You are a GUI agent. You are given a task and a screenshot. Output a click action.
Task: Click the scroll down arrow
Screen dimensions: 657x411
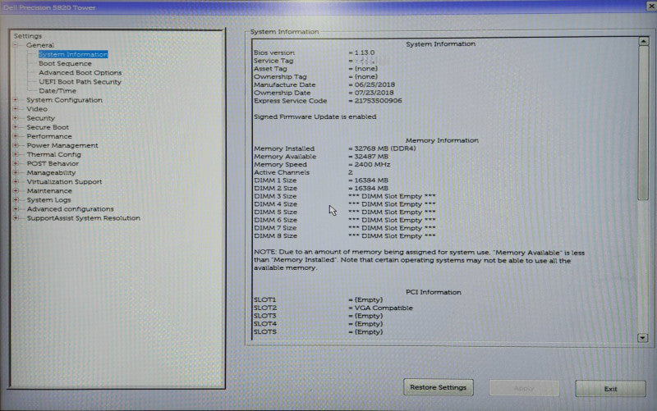643,338
